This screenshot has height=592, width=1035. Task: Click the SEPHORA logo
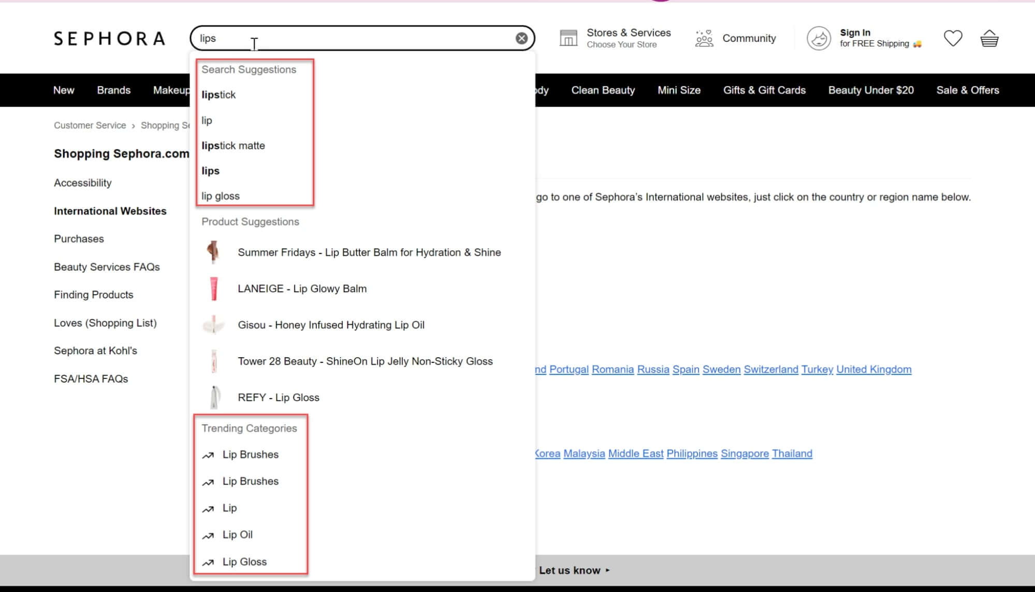(x=110, y=38)
